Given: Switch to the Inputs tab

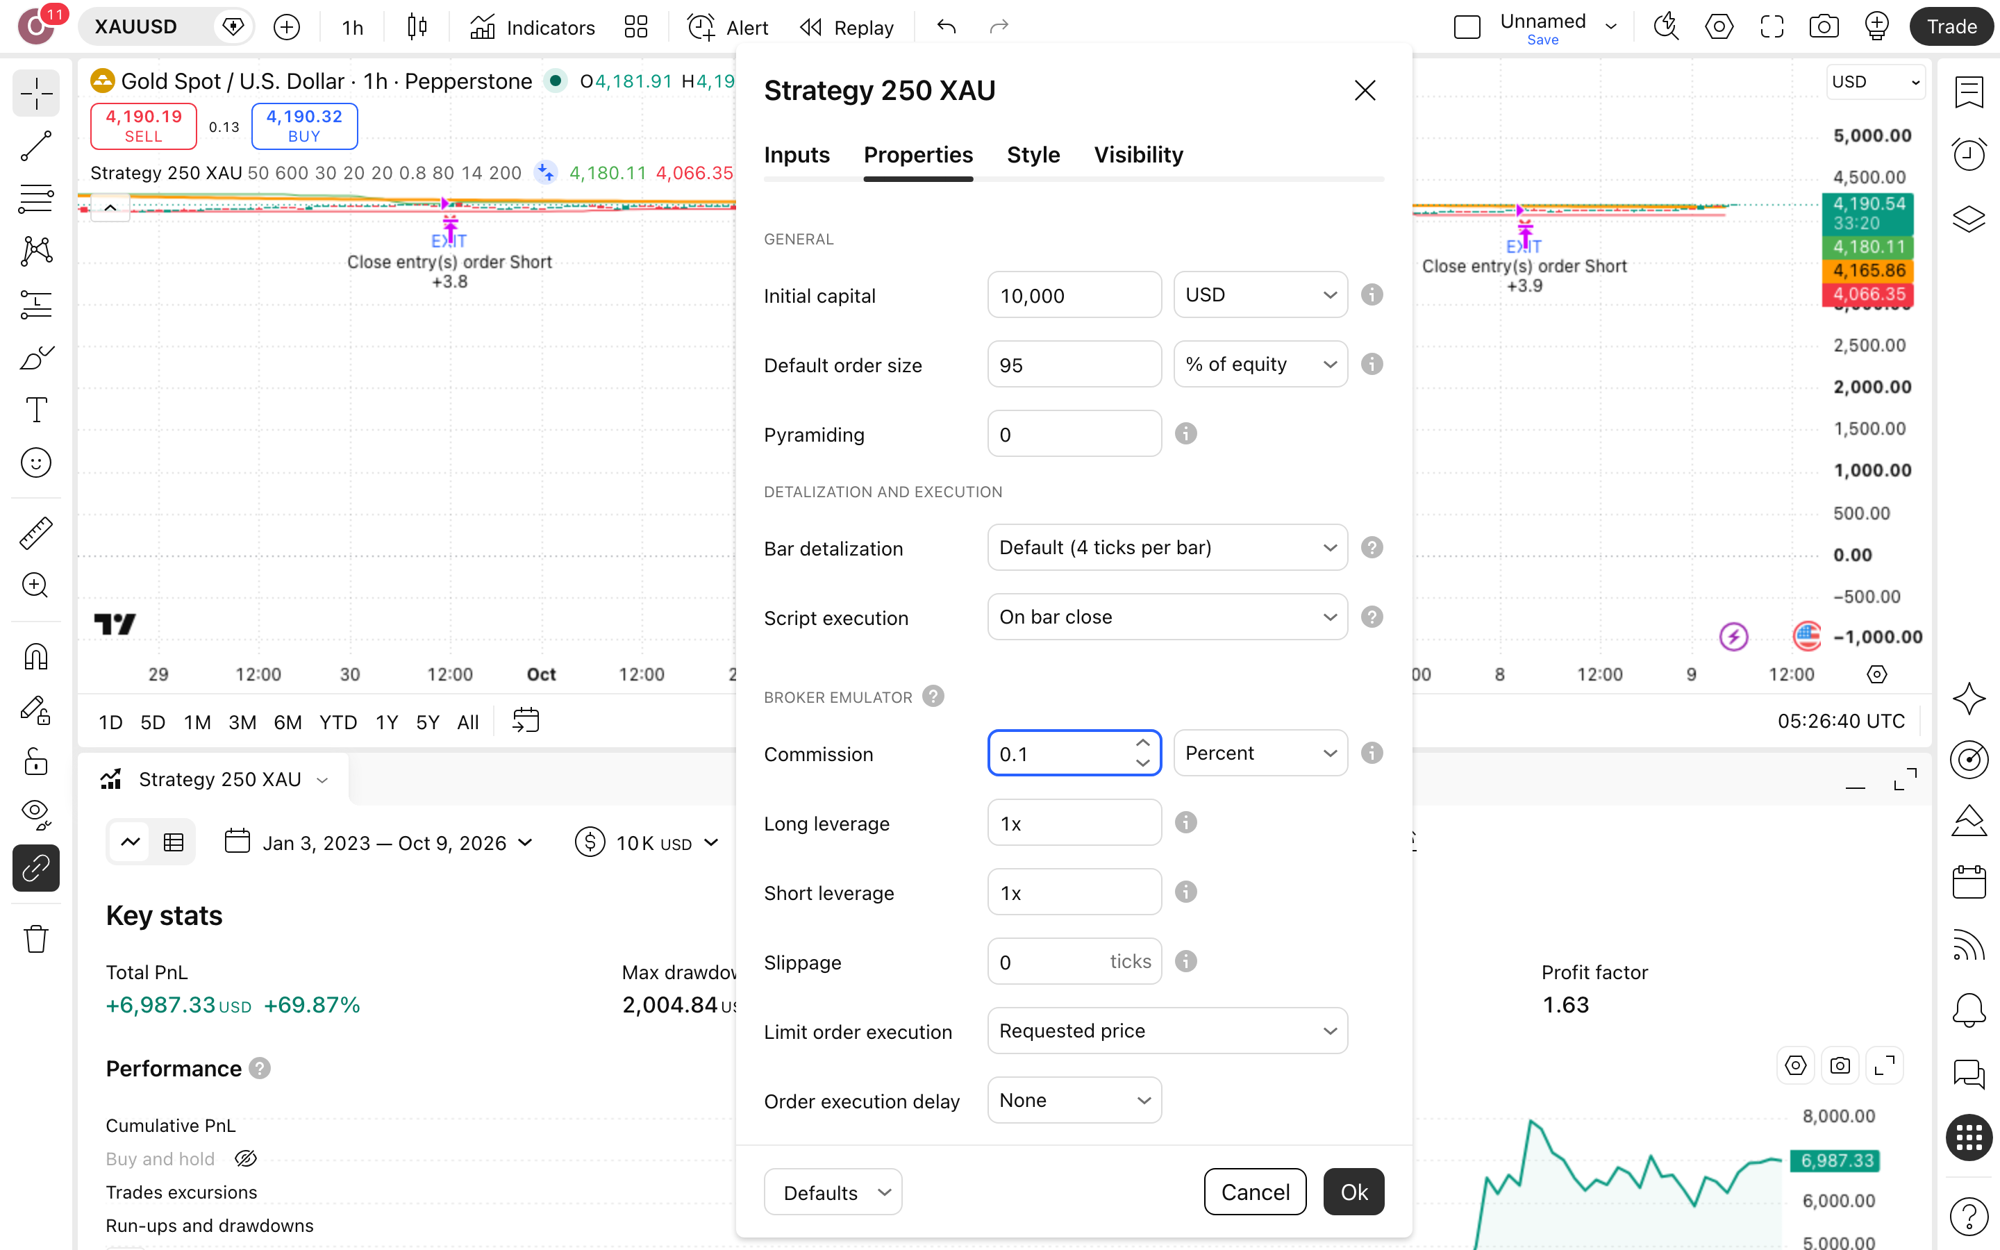Looking at the screenshot, I should (x=797, y=155).
